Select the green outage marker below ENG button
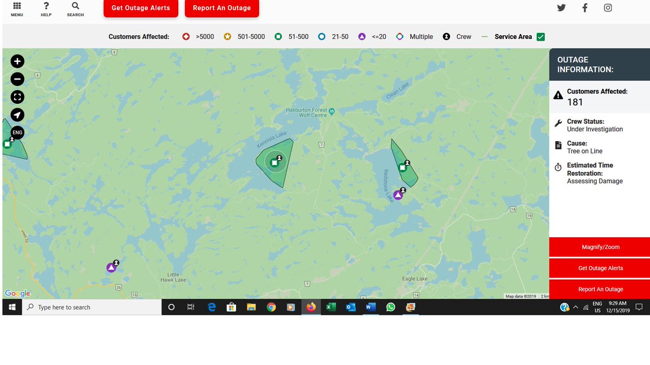Image resolution: width=650 pixels, height=365 pixels. click(x=7, y=144)
